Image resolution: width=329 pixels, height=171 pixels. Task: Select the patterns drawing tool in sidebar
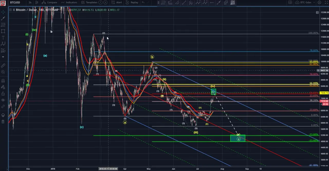pos(3,44)
